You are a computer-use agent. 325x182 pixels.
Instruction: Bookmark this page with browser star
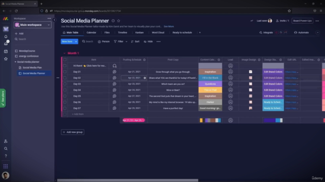point(289,11)
